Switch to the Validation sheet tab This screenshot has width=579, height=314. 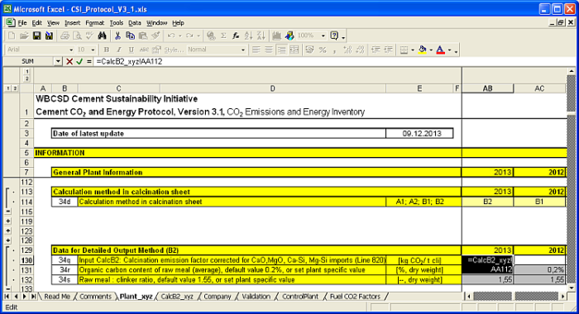pos(256,297)
